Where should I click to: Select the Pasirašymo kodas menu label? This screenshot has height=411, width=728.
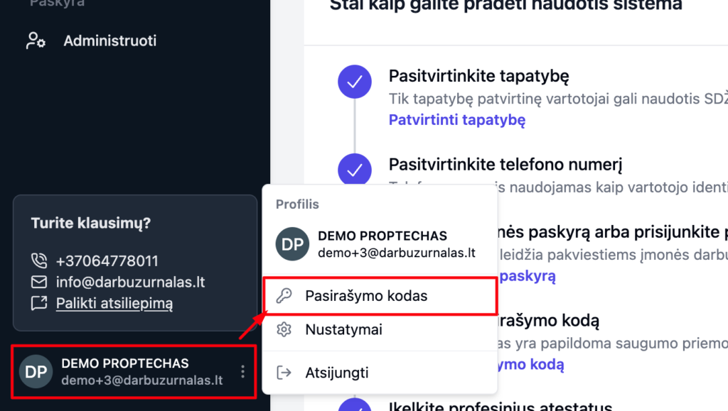coord(366,296)
